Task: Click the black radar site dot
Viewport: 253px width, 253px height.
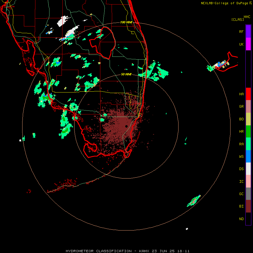Action: (126, 126)
